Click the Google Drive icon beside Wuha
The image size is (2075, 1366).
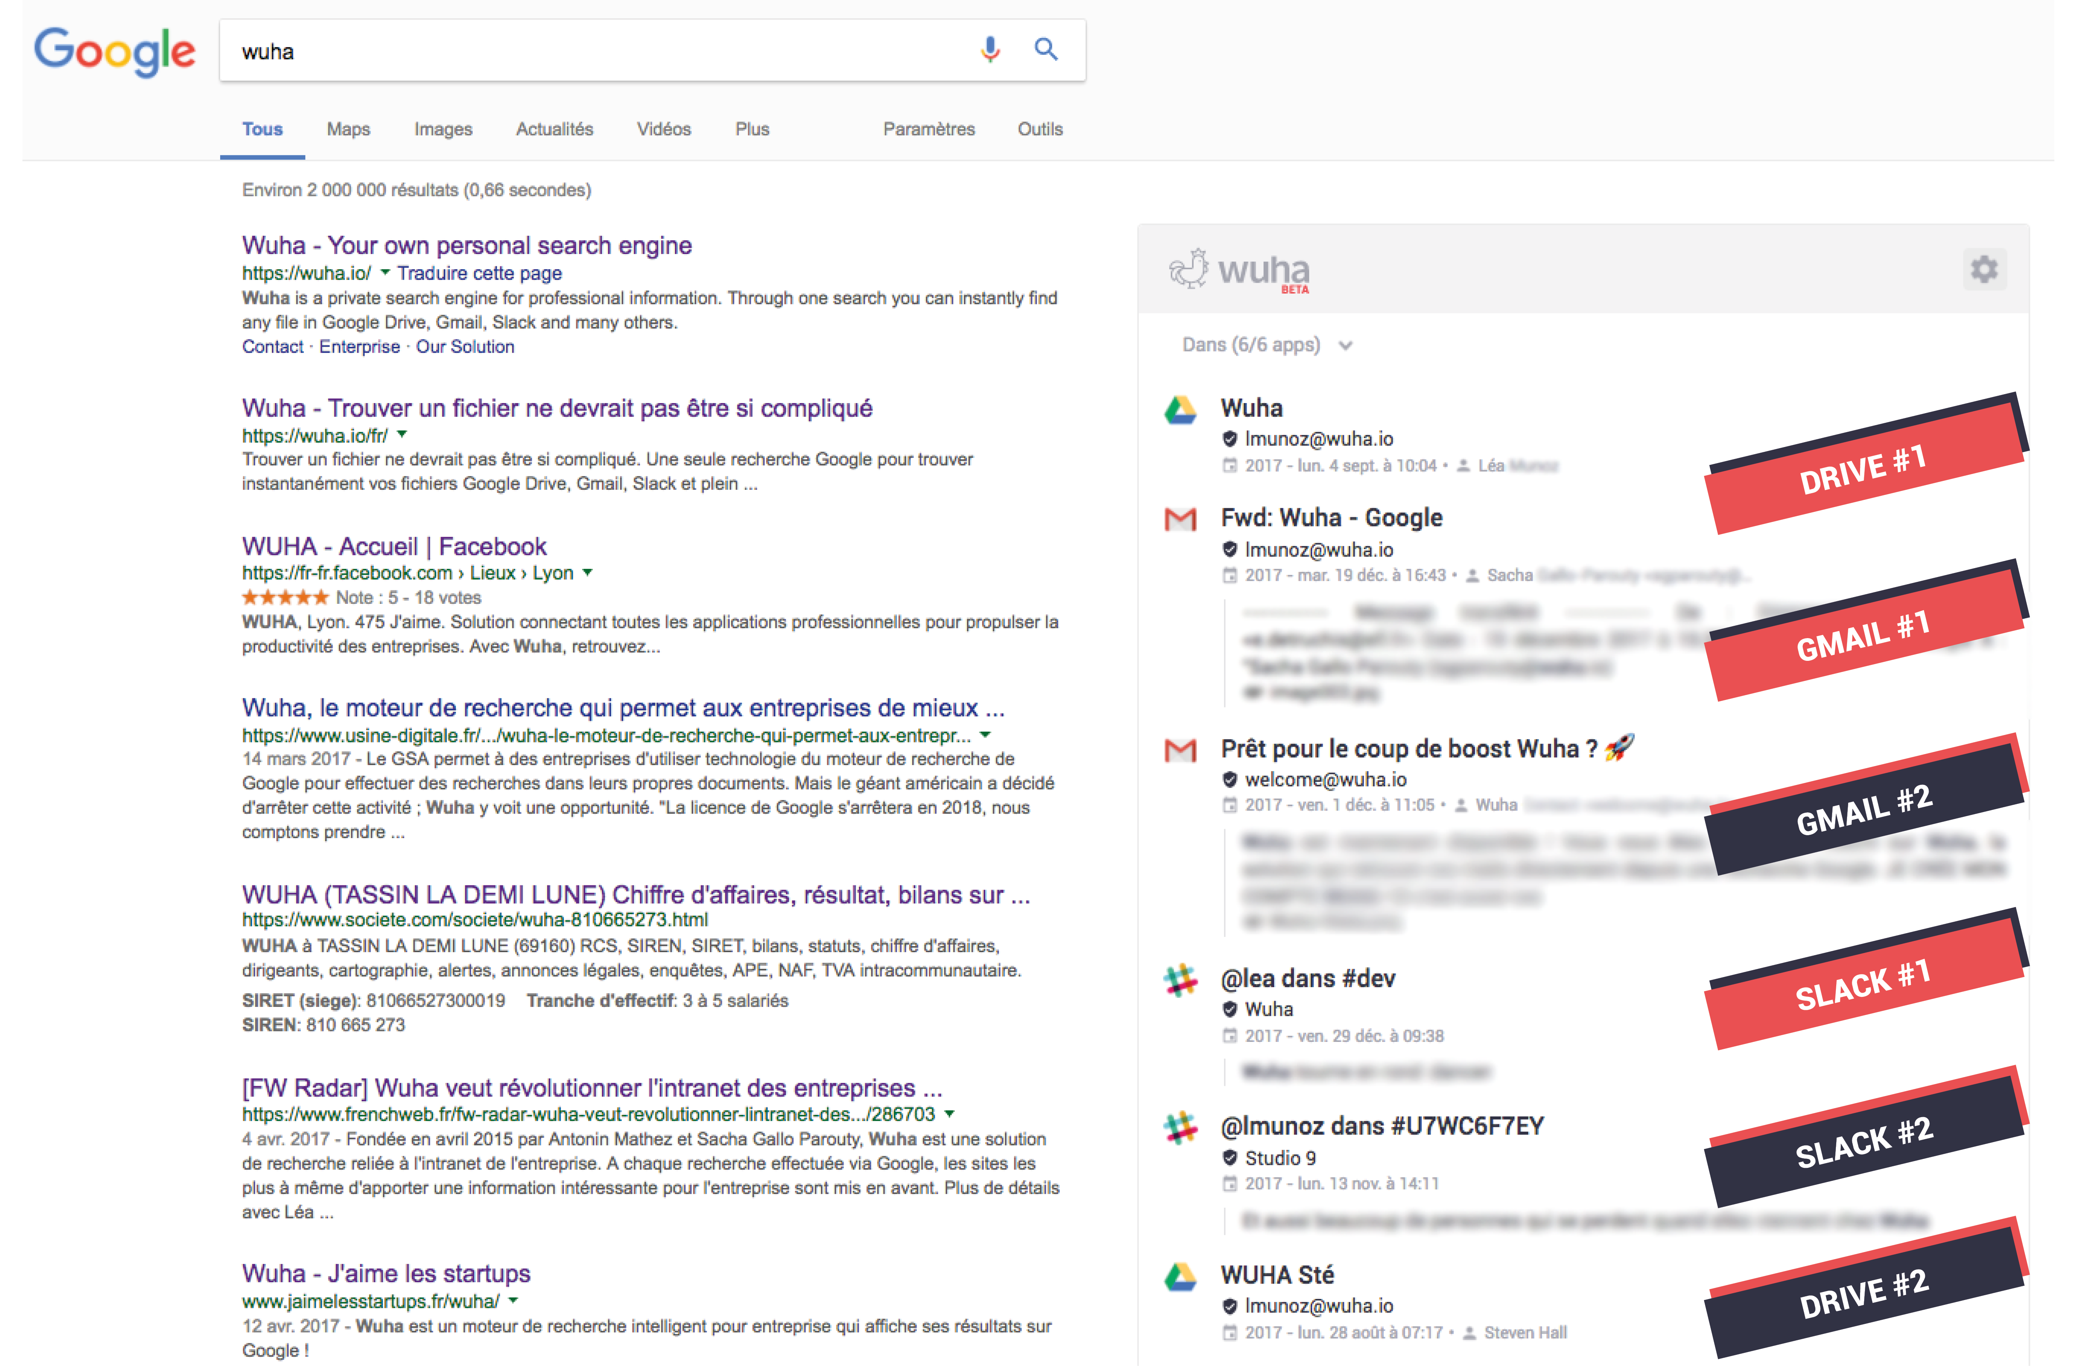tap(1180, 410)
